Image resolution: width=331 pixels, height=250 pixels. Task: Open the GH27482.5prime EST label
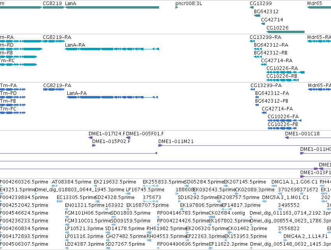tap(126, 236)
